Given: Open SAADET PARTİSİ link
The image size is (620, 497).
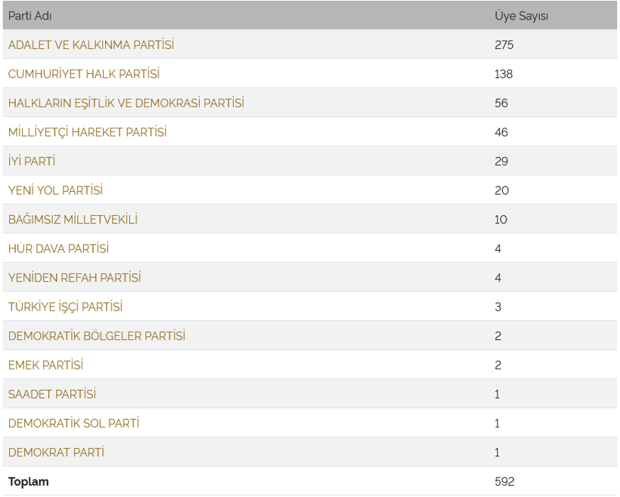Looking at the screenshot, I should pyautogui.click(x=52, y=394).
